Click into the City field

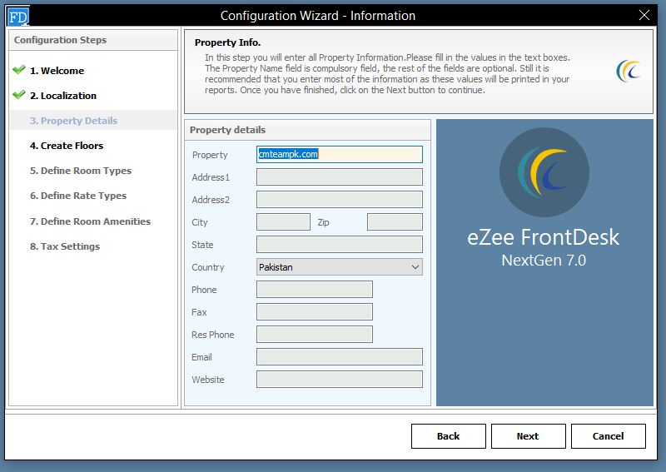click(x=283, y=221)
